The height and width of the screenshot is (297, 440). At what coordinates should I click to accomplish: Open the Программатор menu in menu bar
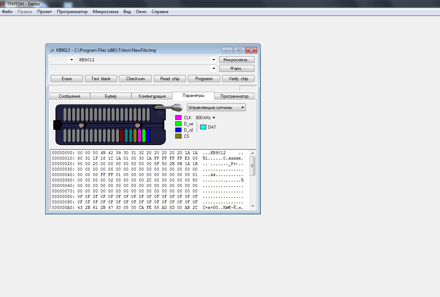(x=72, y=12)
